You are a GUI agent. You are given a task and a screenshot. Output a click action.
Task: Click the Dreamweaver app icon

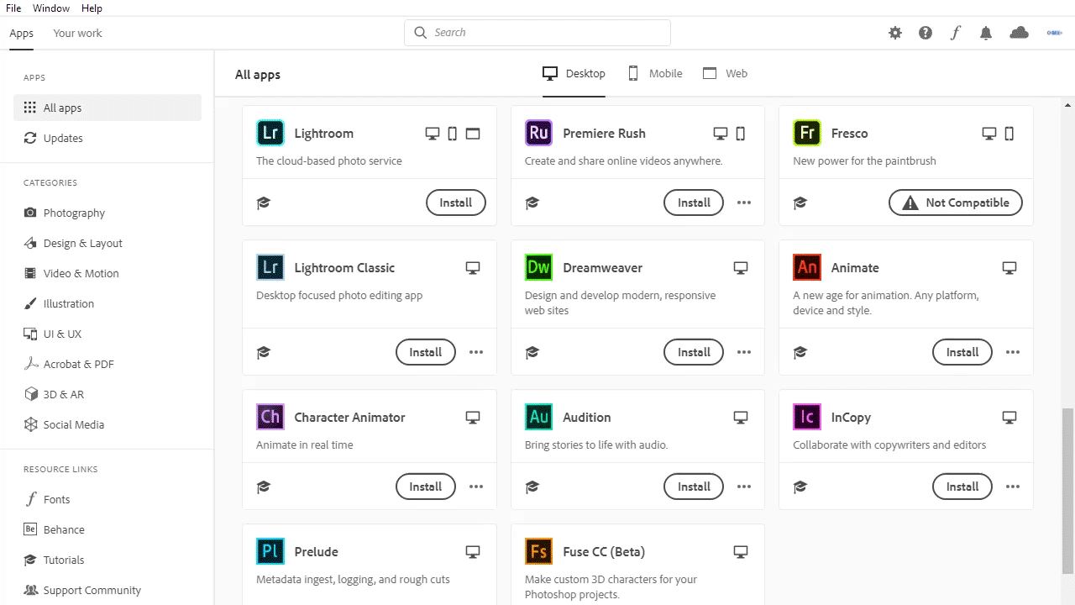(538, 268)
